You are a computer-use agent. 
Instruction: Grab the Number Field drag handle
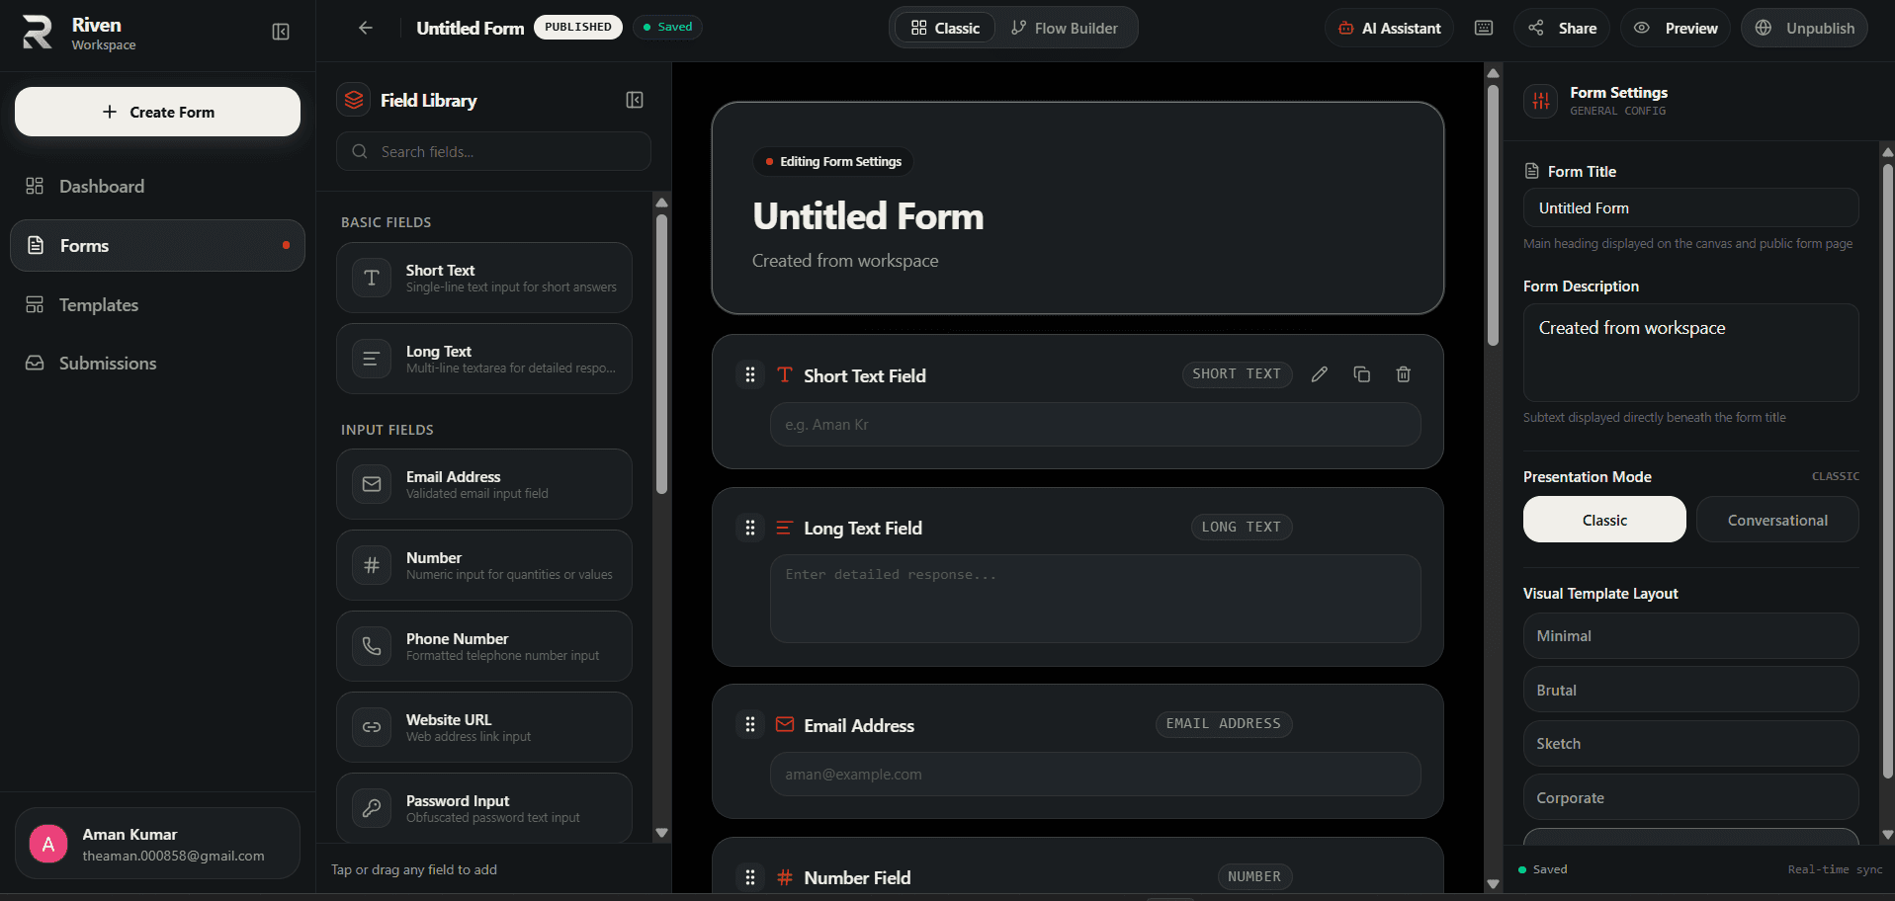(x=750, y=877)
